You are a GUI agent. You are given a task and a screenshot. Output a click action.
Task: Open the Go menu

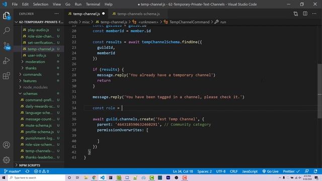[68, 4]
